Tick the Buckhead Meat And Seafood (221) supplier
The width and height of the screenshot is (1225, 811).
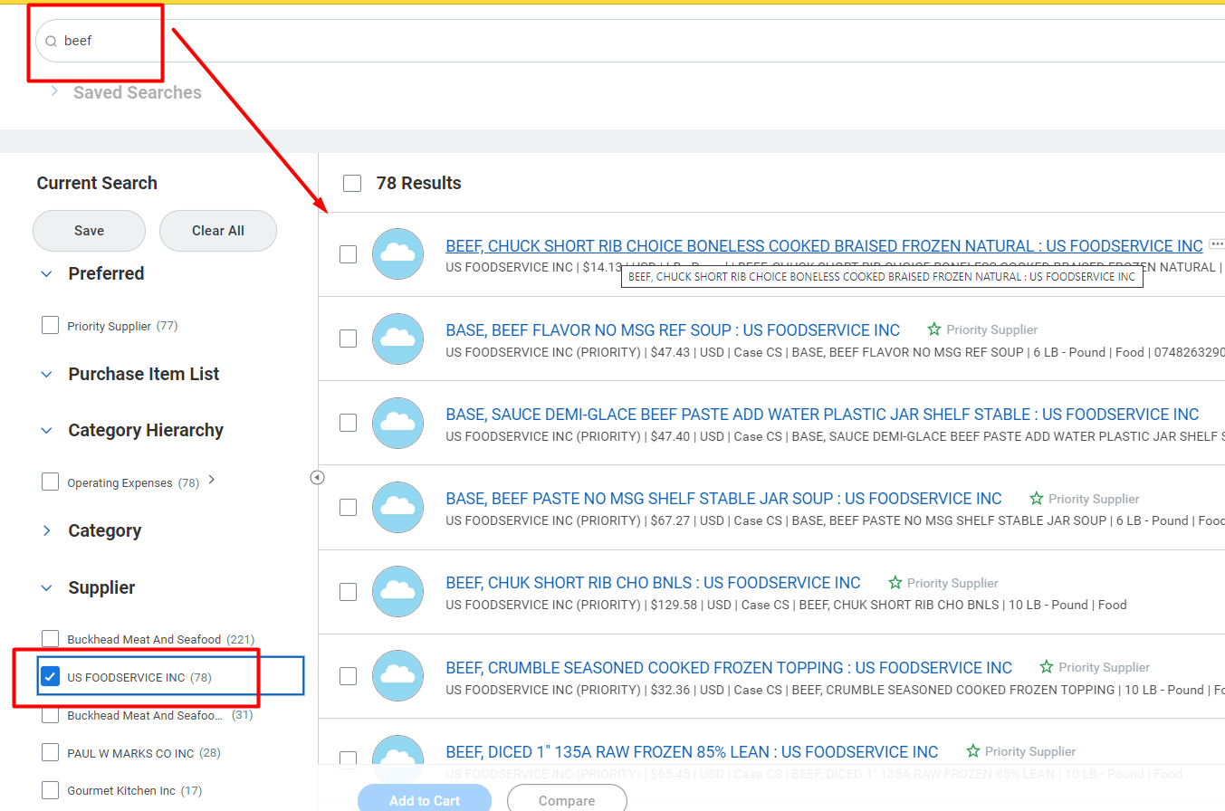click(51, 639)
